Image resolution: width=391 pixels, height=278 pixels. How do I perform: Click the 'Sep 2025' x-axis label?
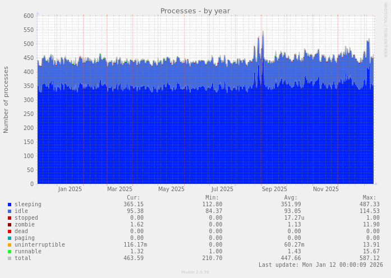(x=274, y=189)
